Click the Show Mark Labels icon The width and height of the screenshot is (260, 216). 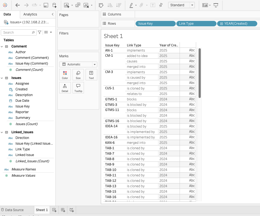153,5
